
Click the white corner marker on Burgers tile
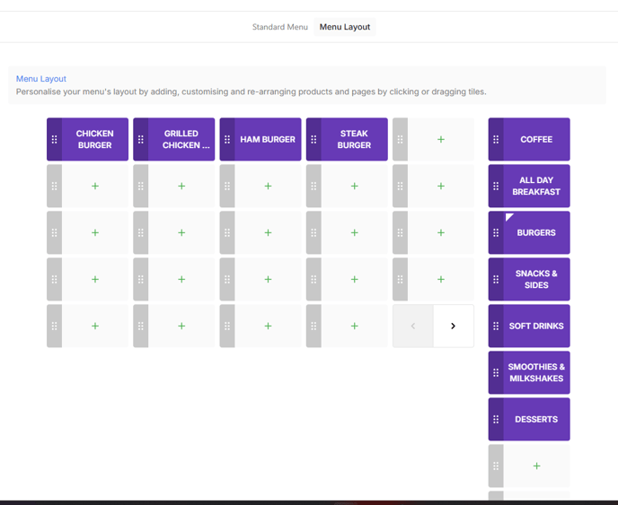(508, 216)
